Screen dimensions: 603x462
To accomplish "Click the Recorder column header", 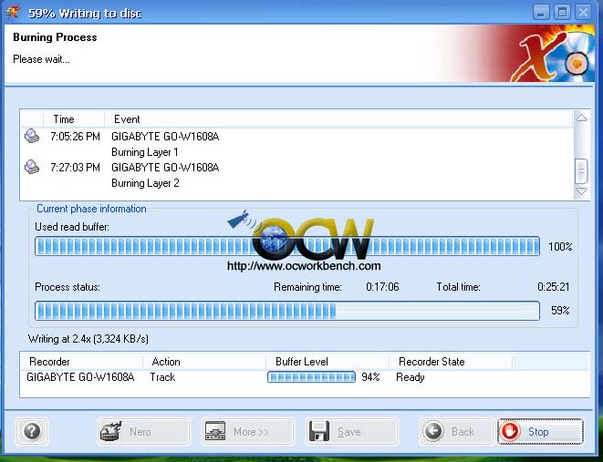I will point(81,362).
